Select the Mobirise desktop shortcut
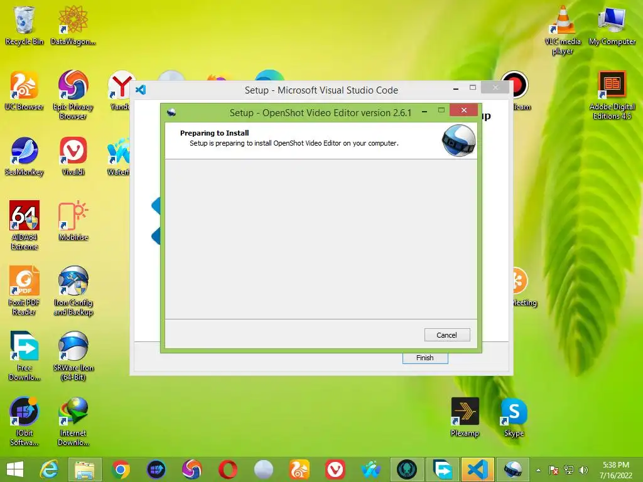Viewport: 643px width, 482px height. coord(73,222)
